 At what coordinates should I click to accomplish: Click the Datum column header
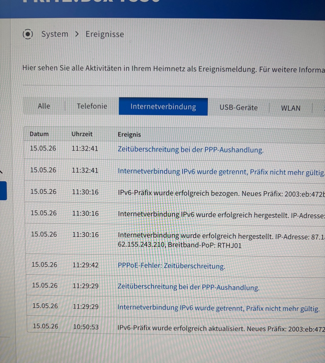point(39,134)
